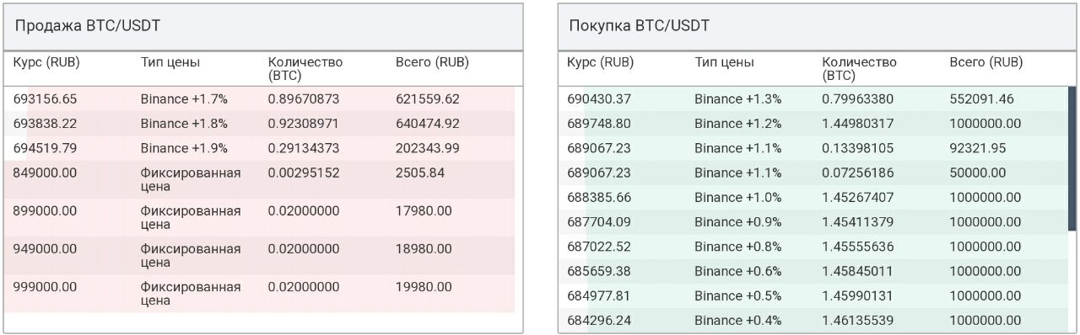The width and height of the screenshot is (1080, 335).
Task: Click the Покупка BTC/USDT panel title
Action: [639, 26]
